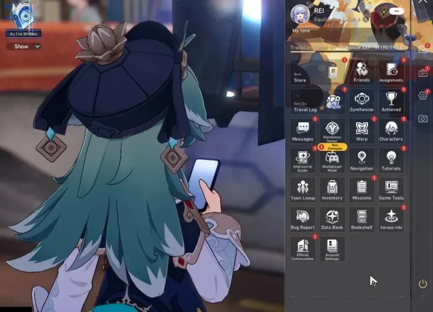
Task: Click the three-dot more button on profile card
Action: [x=397, y=11]
